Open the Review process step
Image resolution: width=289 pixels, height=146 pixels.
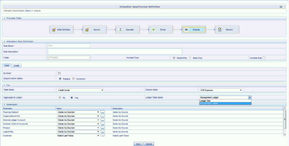coord(227,29)
